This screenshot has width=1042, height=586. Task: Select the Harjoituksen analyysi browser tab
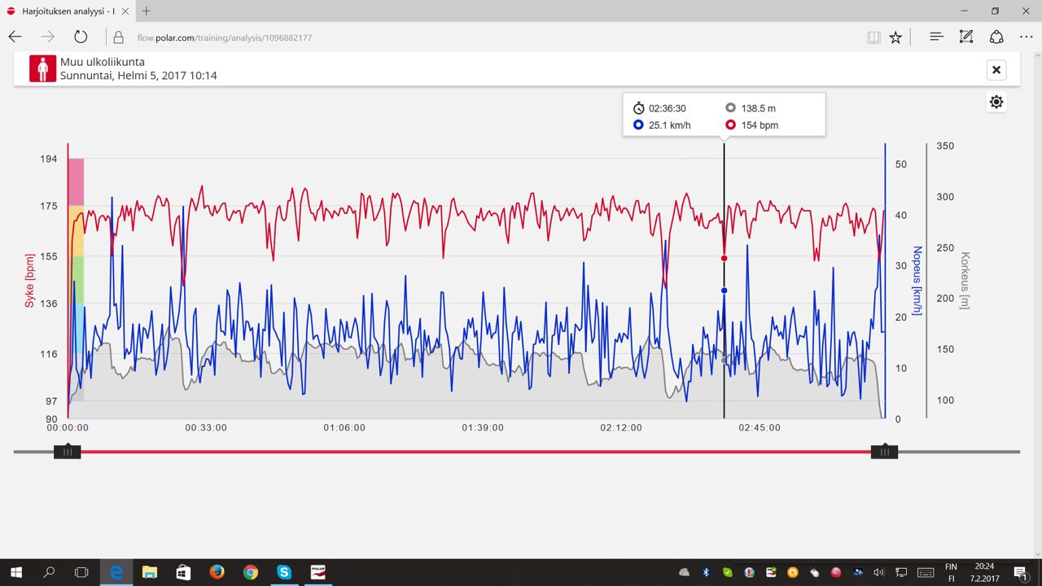click(x=67, y=11)
